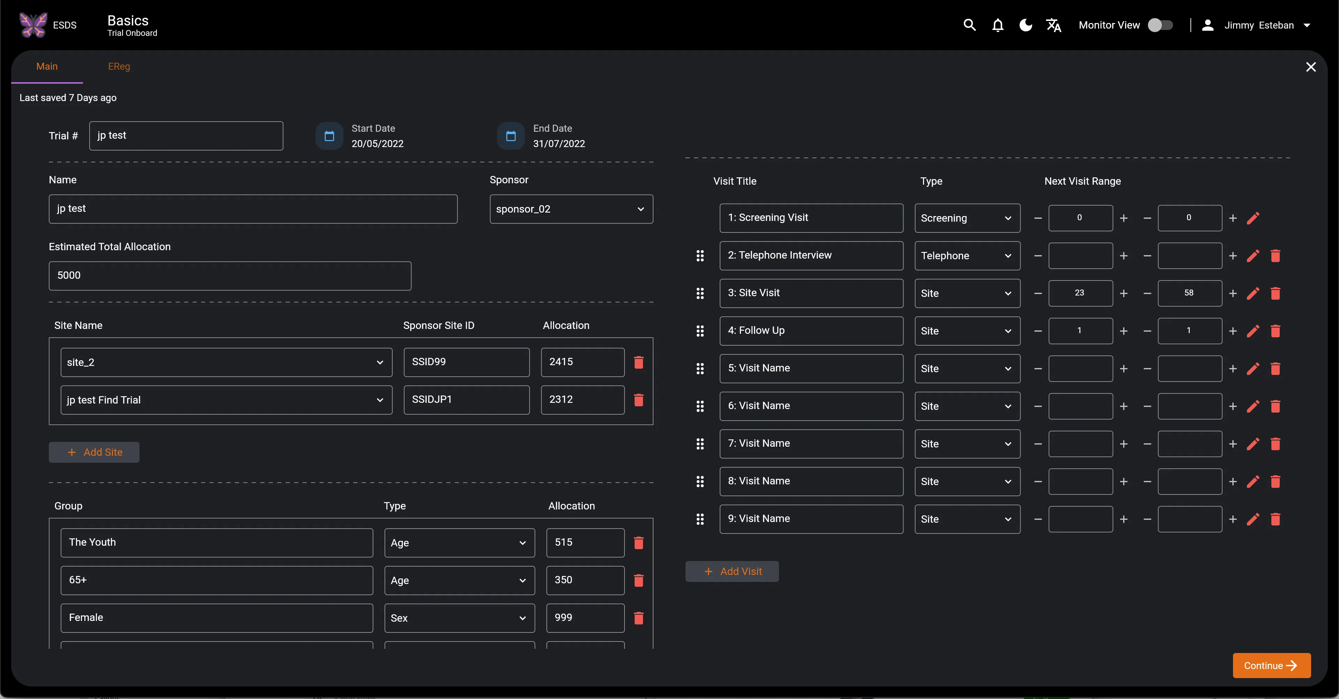The height and width of the screenshot is (699, 1339).
Task: Decrease first range value for 6: Visit Name
Action: (1038, 406)
